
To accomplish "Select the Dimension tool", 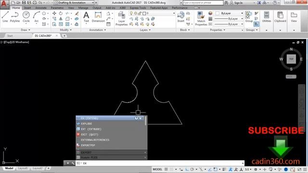I will click(98, 17).
